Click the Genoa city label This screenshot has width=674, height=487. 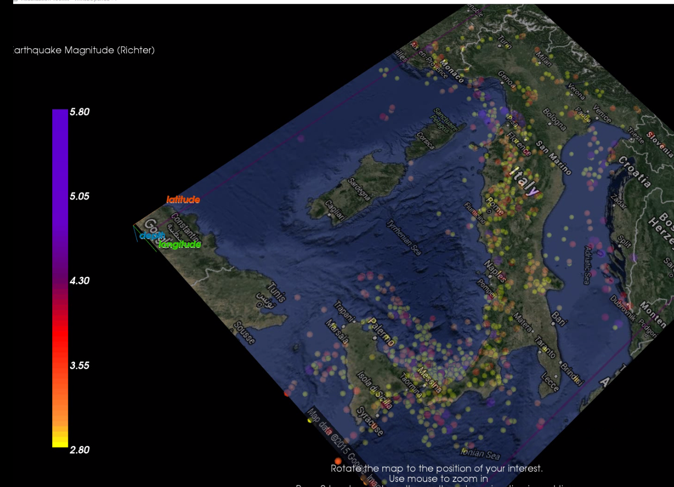pyautogui.click(x=507, y=80)
